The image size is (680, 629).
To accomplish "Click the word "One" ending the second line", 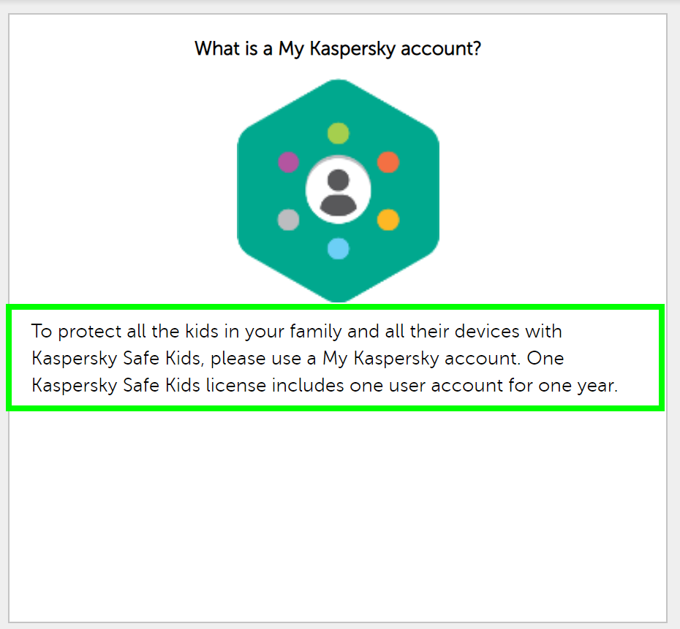I will pyautogui.click(x=545, y=359).
